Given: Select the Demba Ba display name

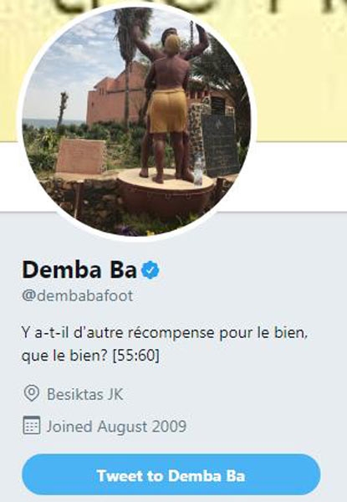Looking at the screenshot, I should 79,269.
